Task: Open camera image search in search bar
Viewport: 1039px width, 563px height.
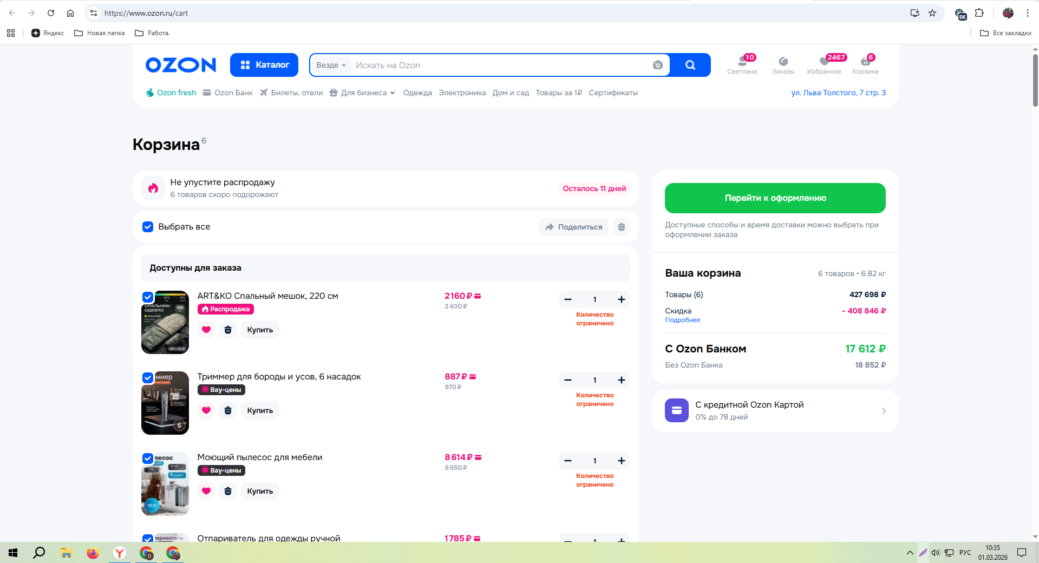Action: point(657,65)
